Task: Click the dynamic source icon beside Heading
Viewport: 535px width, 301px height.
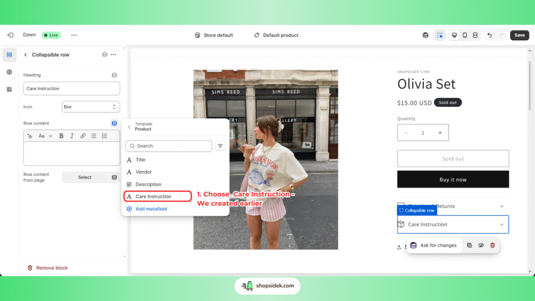Action: click(x=114, y=75)
